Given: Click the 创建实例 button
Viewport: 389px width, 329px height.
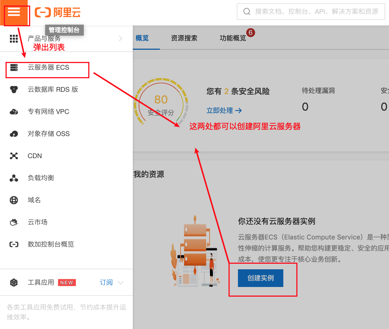Looking at the screenshot, I should [x=261, y=278].
